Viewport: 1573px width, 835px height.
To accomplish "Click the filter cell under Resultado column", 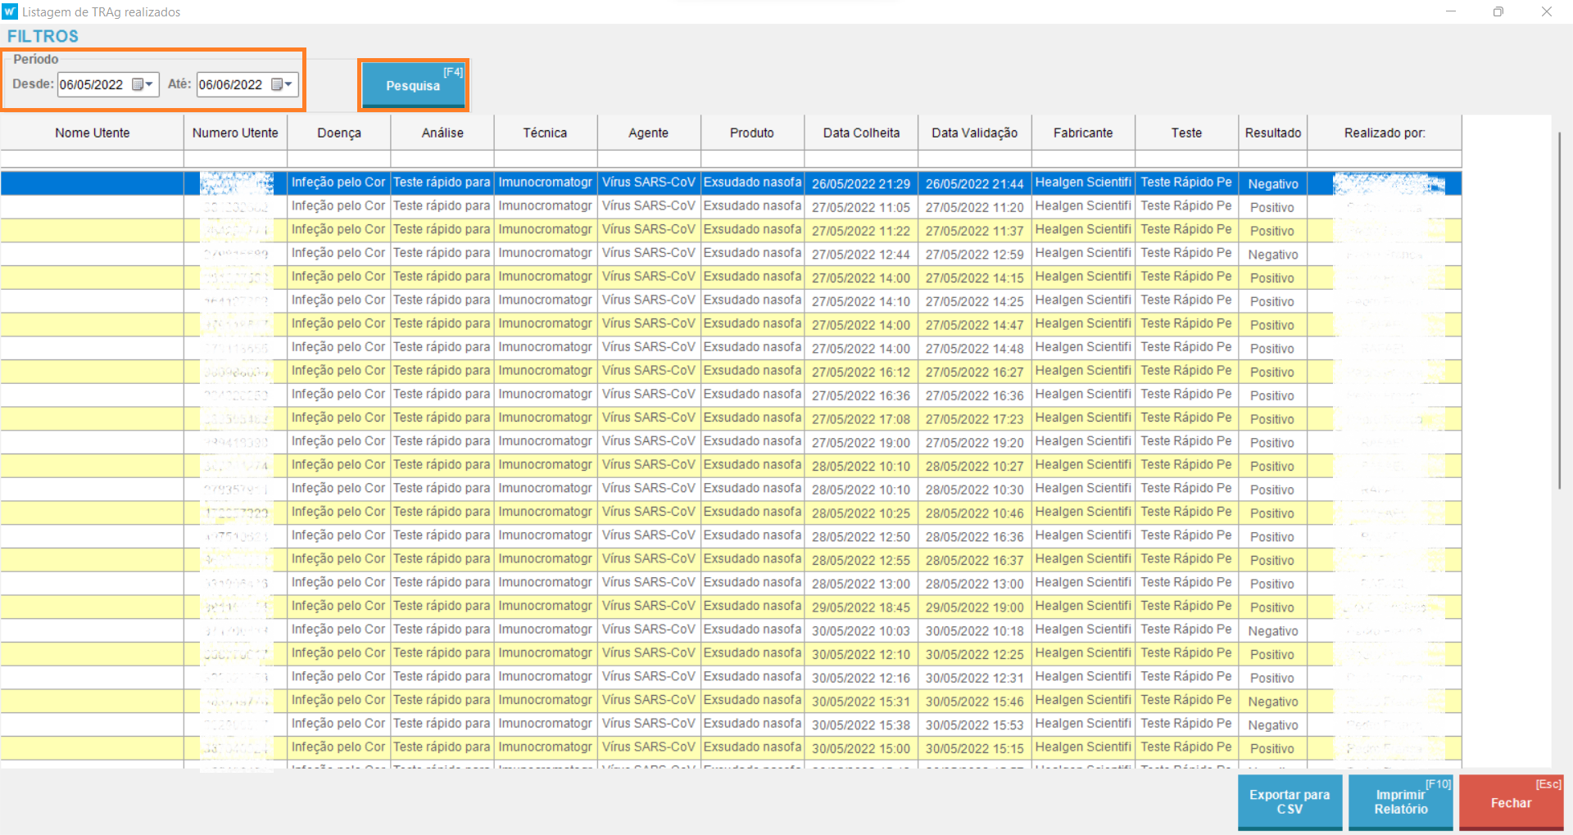I will coord(1272,159).
